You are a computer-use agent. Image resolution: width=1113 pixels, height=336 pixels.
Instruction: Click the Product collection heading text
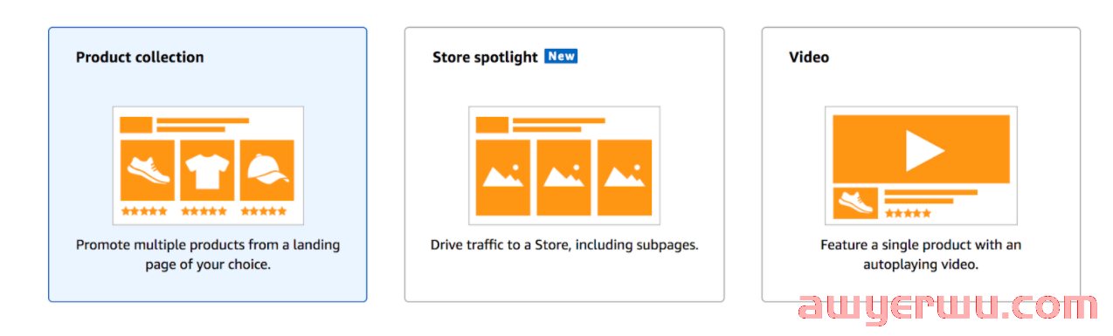pyautogui.click(x=140, y=57)
